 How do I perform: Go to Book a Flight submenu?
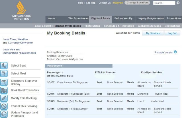click(43, 26)
